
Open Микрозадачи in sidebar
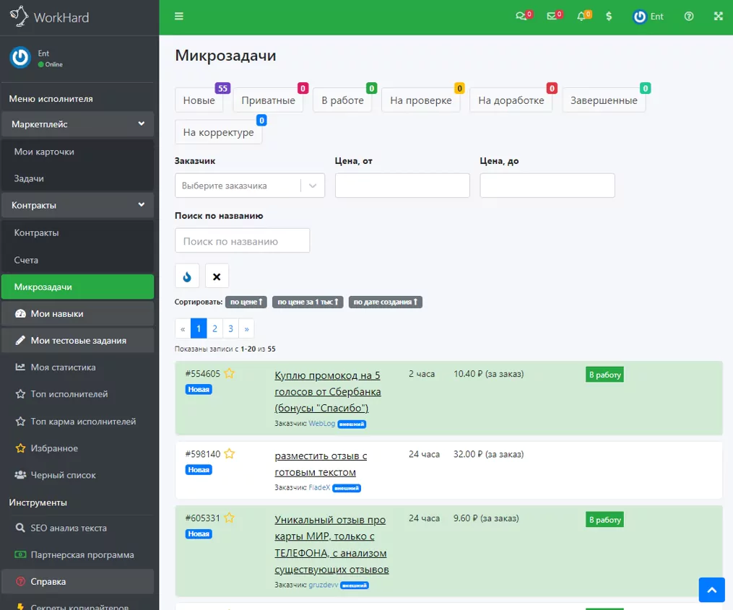(x=77, y=287)
